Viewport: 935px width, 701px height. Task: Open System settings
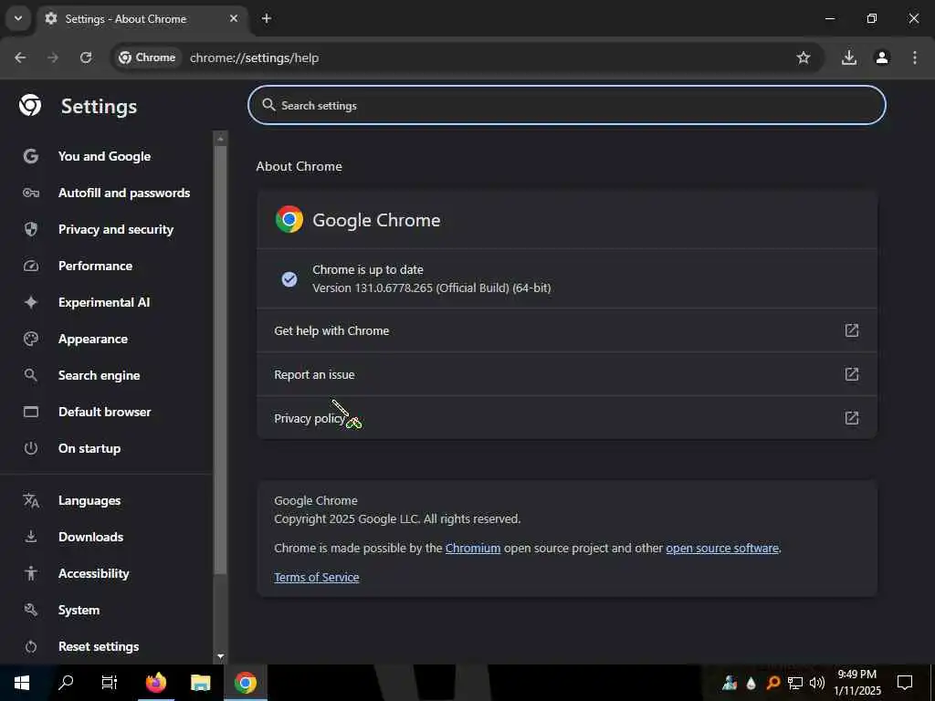tap(79, 610)
